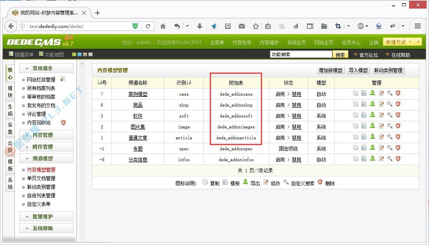Click the bookmark star icon in toolbar
Viewport: 429px width, 245px height.
(x=255, y=26)
